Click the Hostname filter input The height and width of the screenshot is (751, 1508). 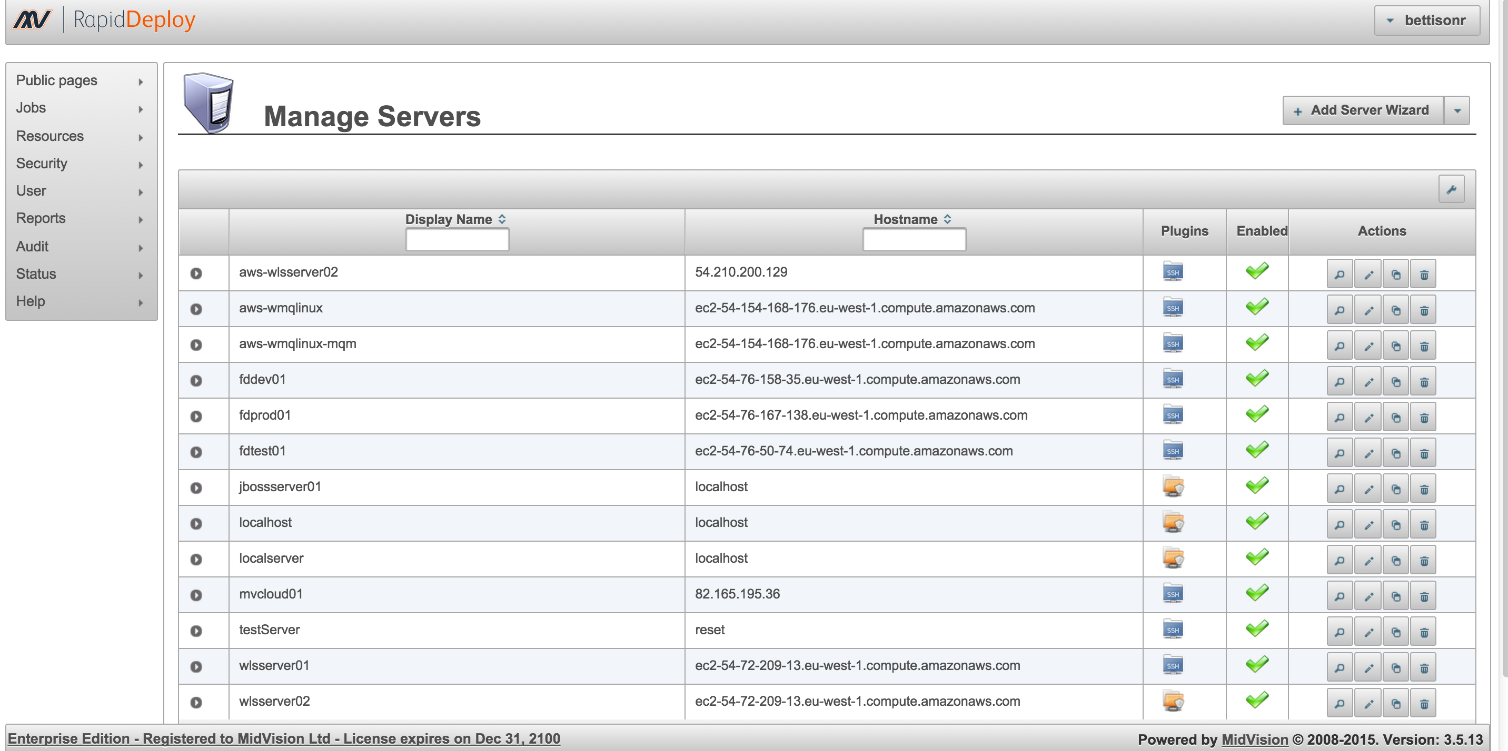click(914, 240)
